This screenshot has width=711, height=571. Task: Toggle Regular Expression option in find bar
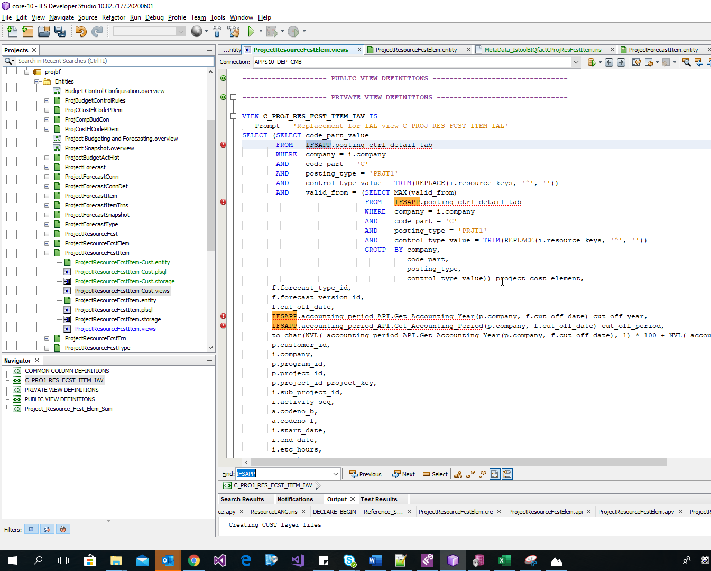482,474
